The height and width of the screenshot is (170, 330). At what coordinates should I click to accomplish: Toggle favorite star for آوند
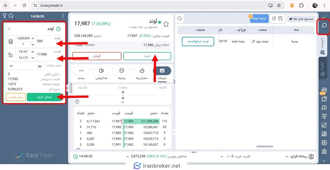(x=166, y=24)
